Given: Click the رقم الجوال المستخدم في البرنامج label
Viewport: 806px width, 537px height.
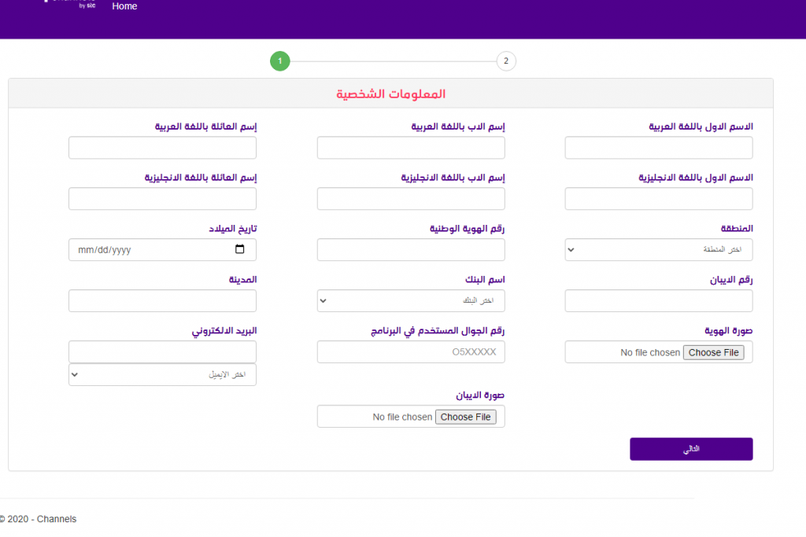Looking at the screenshot, I should click(438, 331).
